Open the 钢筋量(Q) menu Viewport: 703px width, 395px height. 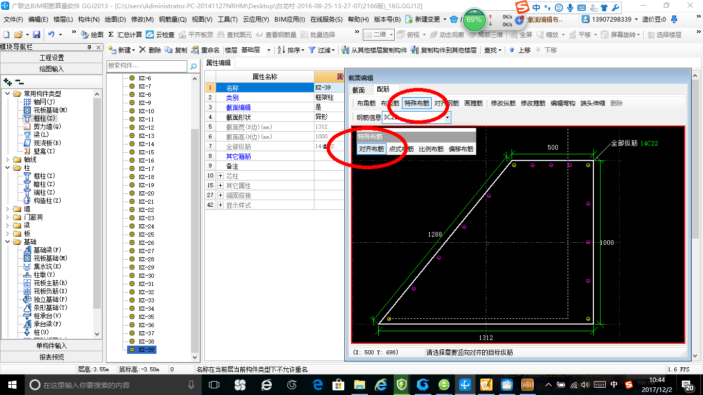(x=172, y=19)
